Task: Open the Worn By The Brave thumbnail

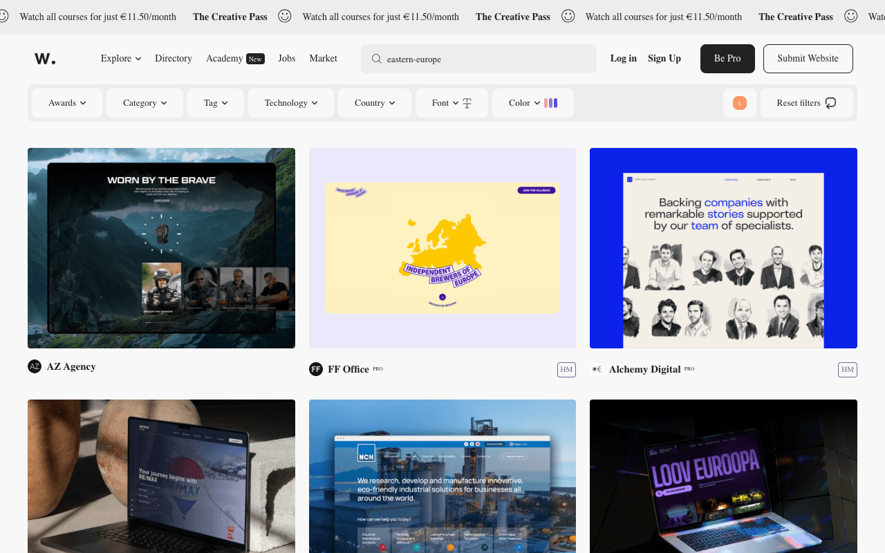Action: coord(161,248)
